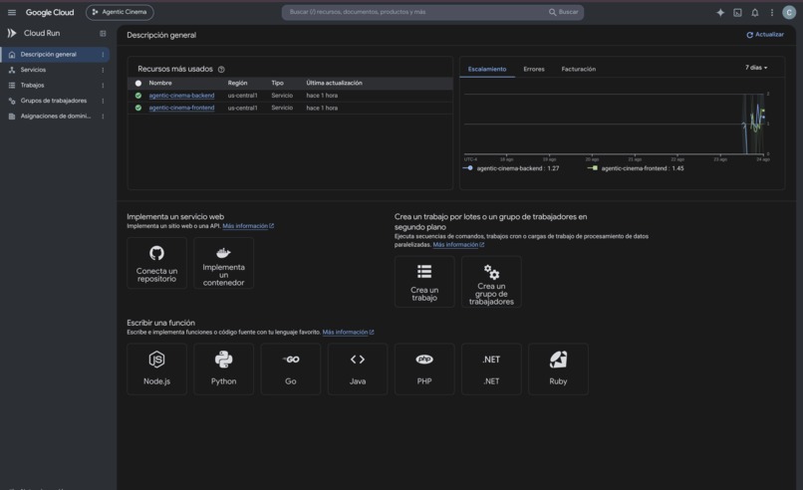Open Más información link under batch jobs section

click(458, 245)
